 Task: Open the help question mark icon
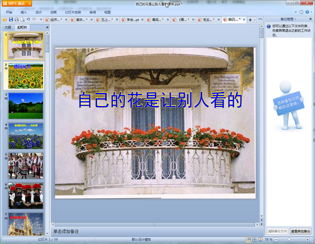click(x=307, y=12)
